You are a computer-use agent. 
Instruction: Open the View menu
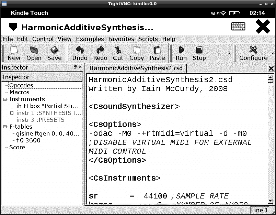(65, 39)
